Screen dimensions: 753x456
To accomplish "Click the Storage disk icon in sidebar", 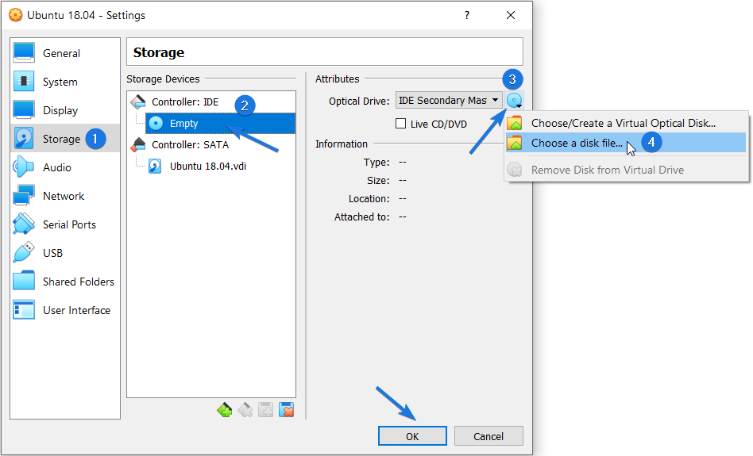I will coord(24,139).
